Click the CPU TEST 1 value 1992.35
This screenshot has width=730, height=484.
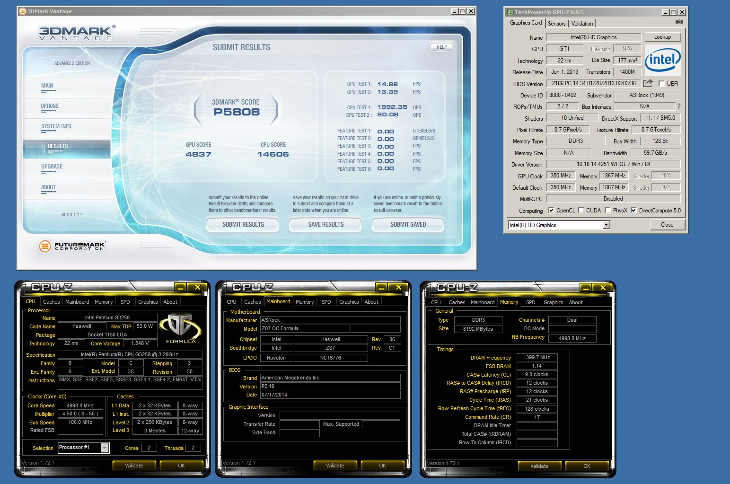point(392,107)
